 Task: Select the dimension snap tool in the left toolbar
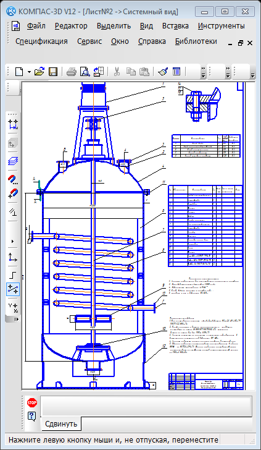pyautogui.click(x=13, y=125)
